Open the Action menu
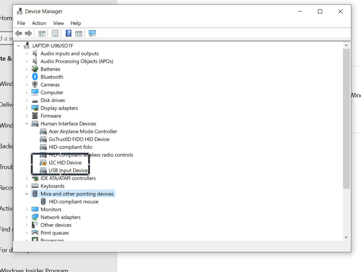The width and height of the screenshot is (361, 272). coord(39,23)
